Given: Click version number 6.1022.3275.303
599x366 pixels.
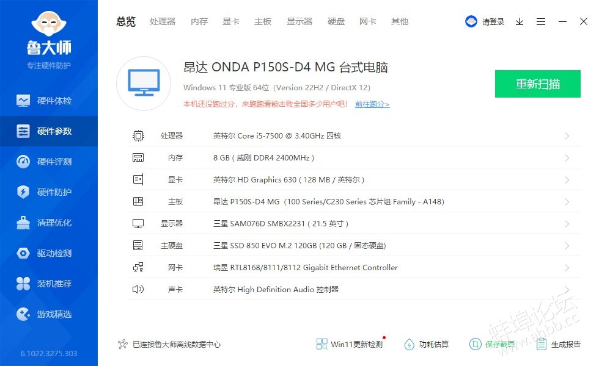Looking at the screenshot, I should click(x=49, y=353).
